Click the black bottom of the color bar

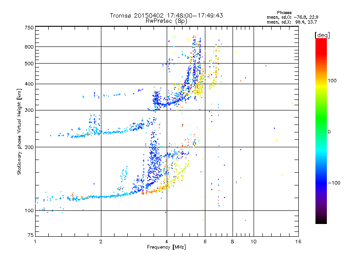[x=321, y=220]
